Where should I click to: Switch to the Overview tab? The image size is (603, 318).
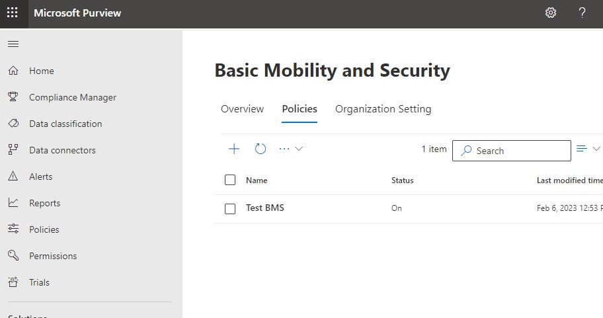point(242,109)
